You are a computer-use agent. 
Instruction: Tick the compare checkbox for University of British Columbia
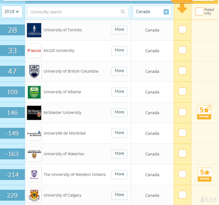pos(182,70)
